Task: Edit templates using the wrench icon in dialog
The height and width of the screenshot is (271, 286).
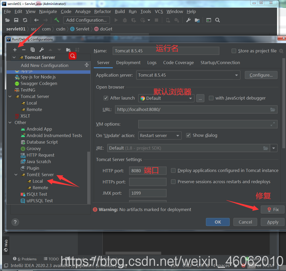Action: click(x=42, y=50)
